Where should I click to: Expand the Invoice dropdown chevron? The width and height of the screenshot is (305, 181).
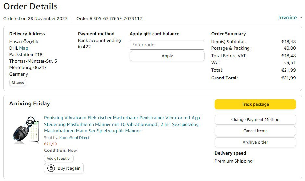pyautogui.click(x=301, y=18)
